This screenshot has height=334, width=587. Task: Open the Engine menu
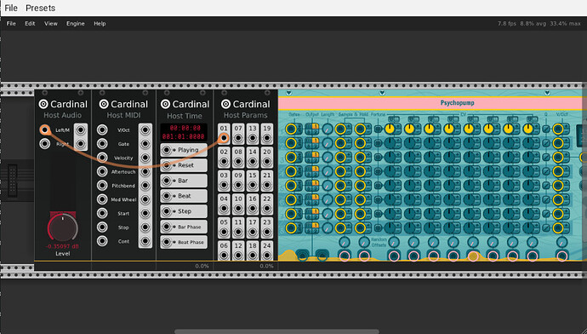tap(75, 23)
